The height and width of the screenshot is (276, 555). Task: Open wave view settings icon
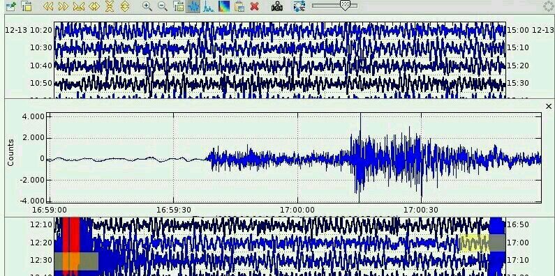click(179, 6)
